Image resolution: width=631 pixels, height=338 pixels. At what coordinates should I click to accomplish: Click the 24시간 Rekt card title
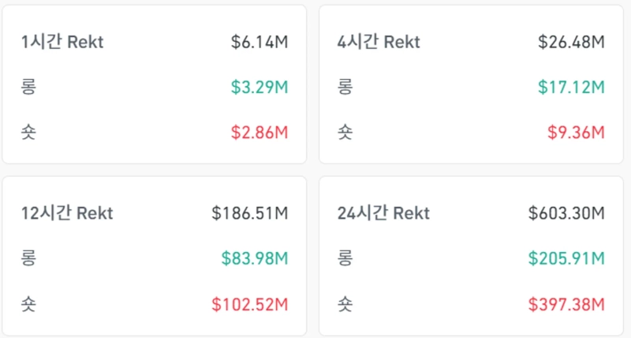tap(383, 213)
